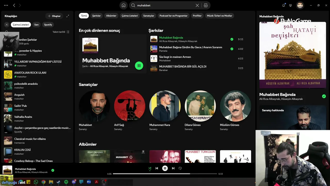330x186 pixels.
Task: Skip to next track
Action: [173, 168]
